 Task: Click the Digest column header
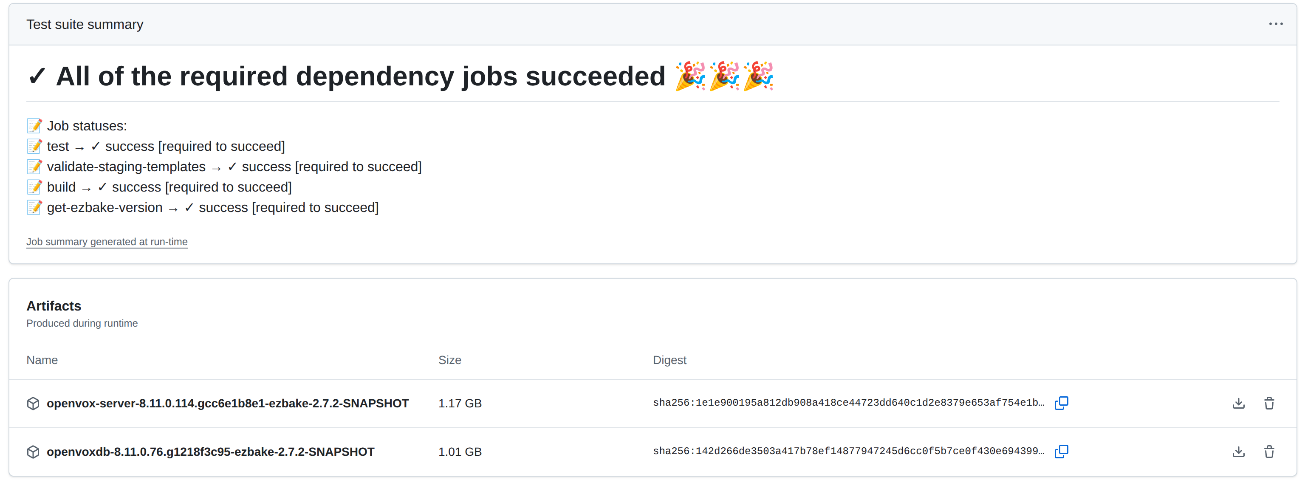pyautogui.click(x=670, y=360)
